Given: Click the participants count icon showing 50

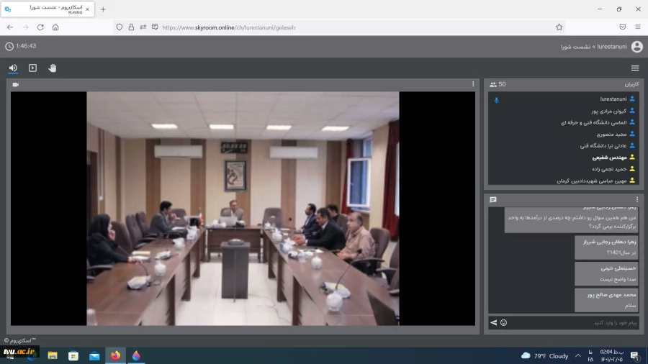Looking at the screenshot, I should [x=493, y=84].
